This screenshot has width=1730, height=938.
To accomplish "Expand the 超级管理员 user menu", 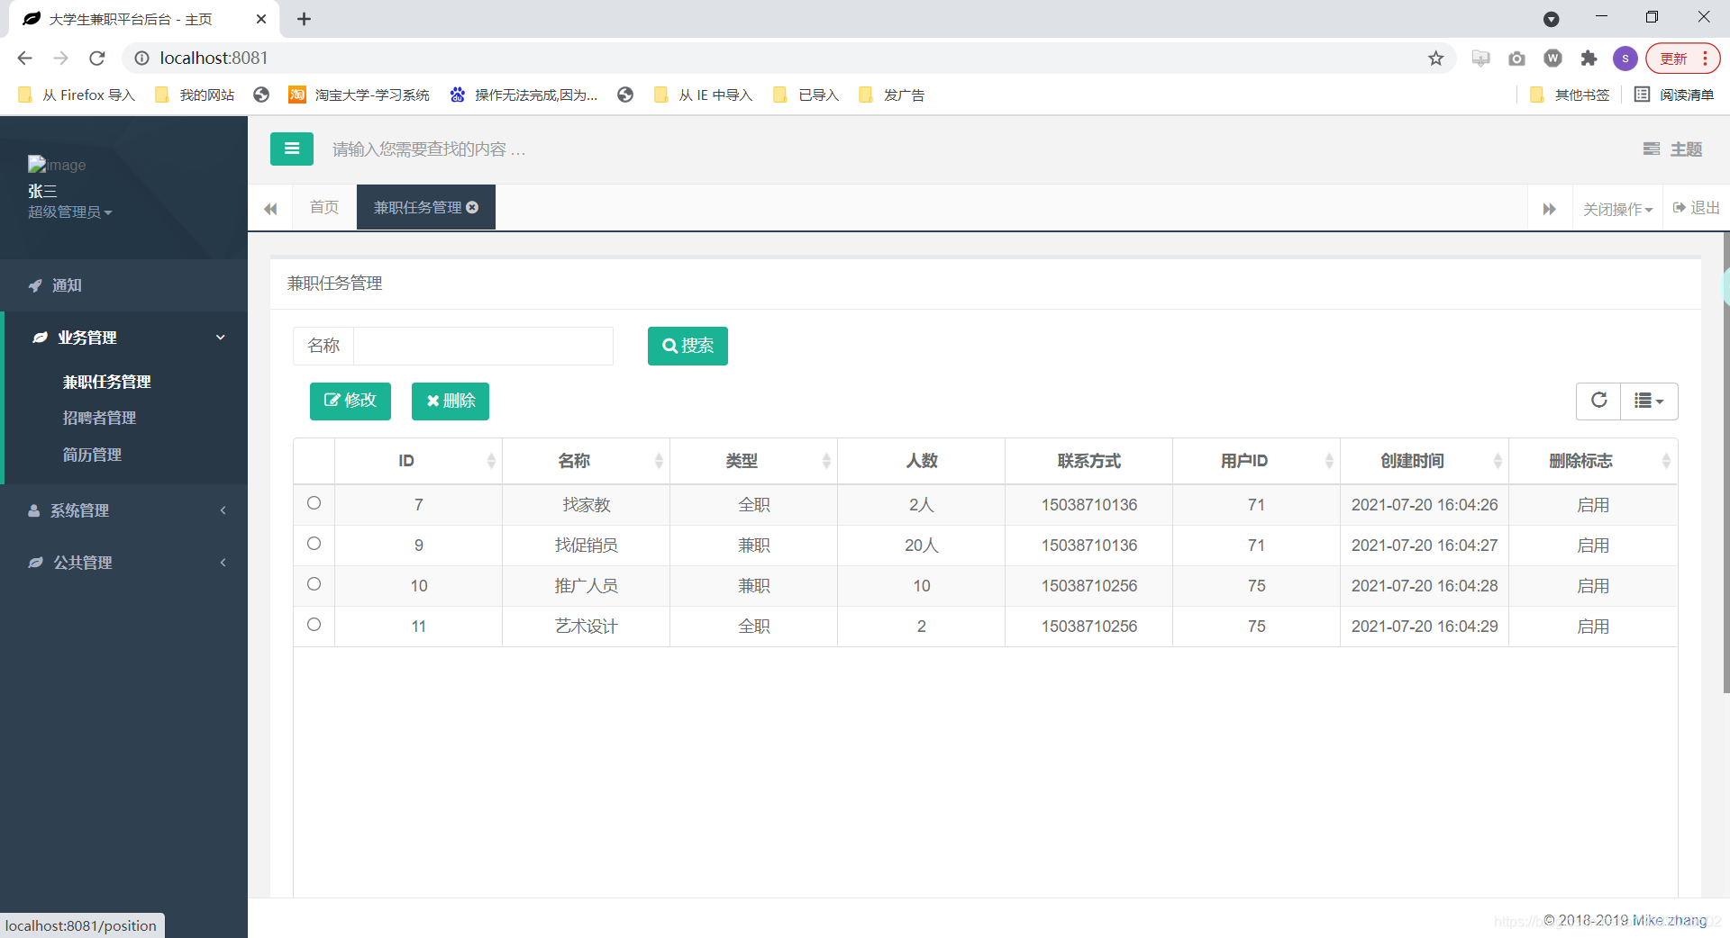I will coord(69,212).
